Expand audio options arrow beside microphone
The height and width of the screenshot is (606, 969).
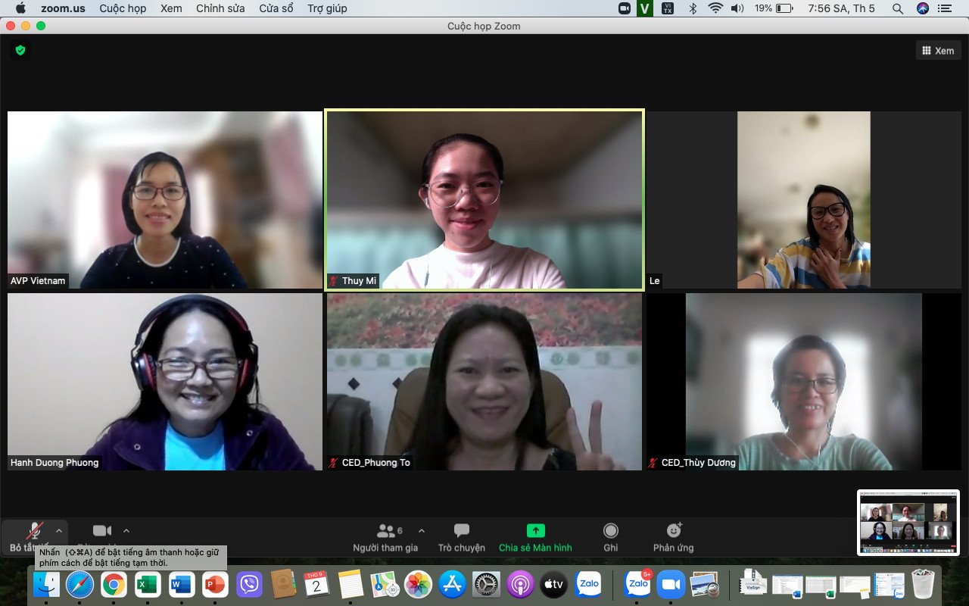click(59, 530)
